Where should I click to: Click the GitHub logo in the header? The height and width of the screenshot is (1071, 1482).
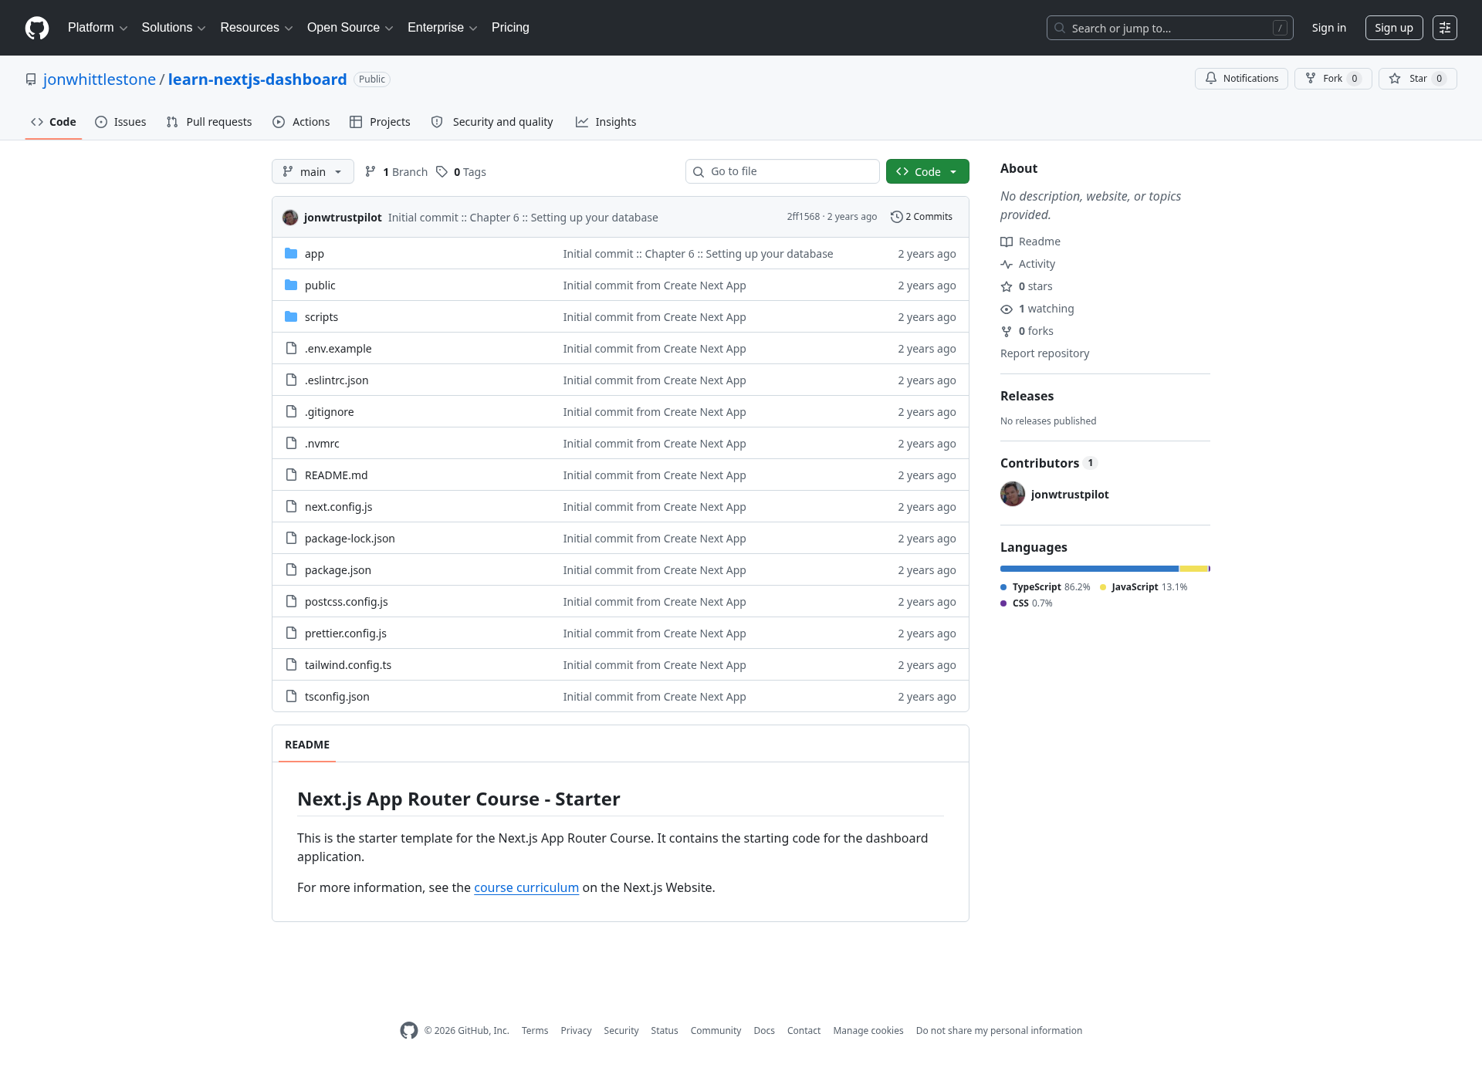point(37,28)
